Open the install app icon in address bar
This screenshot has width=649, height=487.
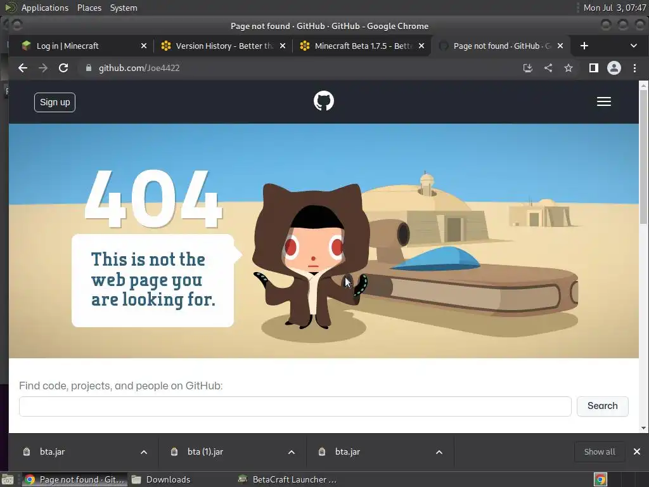(x=528, y=68)
